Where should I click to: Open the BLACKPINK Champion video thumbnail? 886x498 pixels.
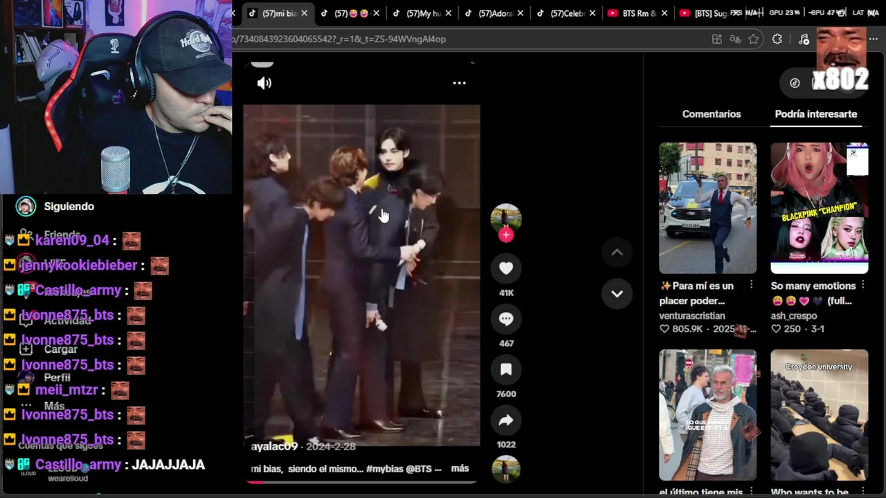click(819, 208)
